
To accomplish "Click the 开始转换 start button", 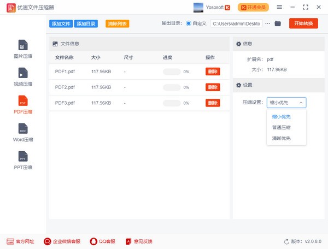I will point(303,23).
